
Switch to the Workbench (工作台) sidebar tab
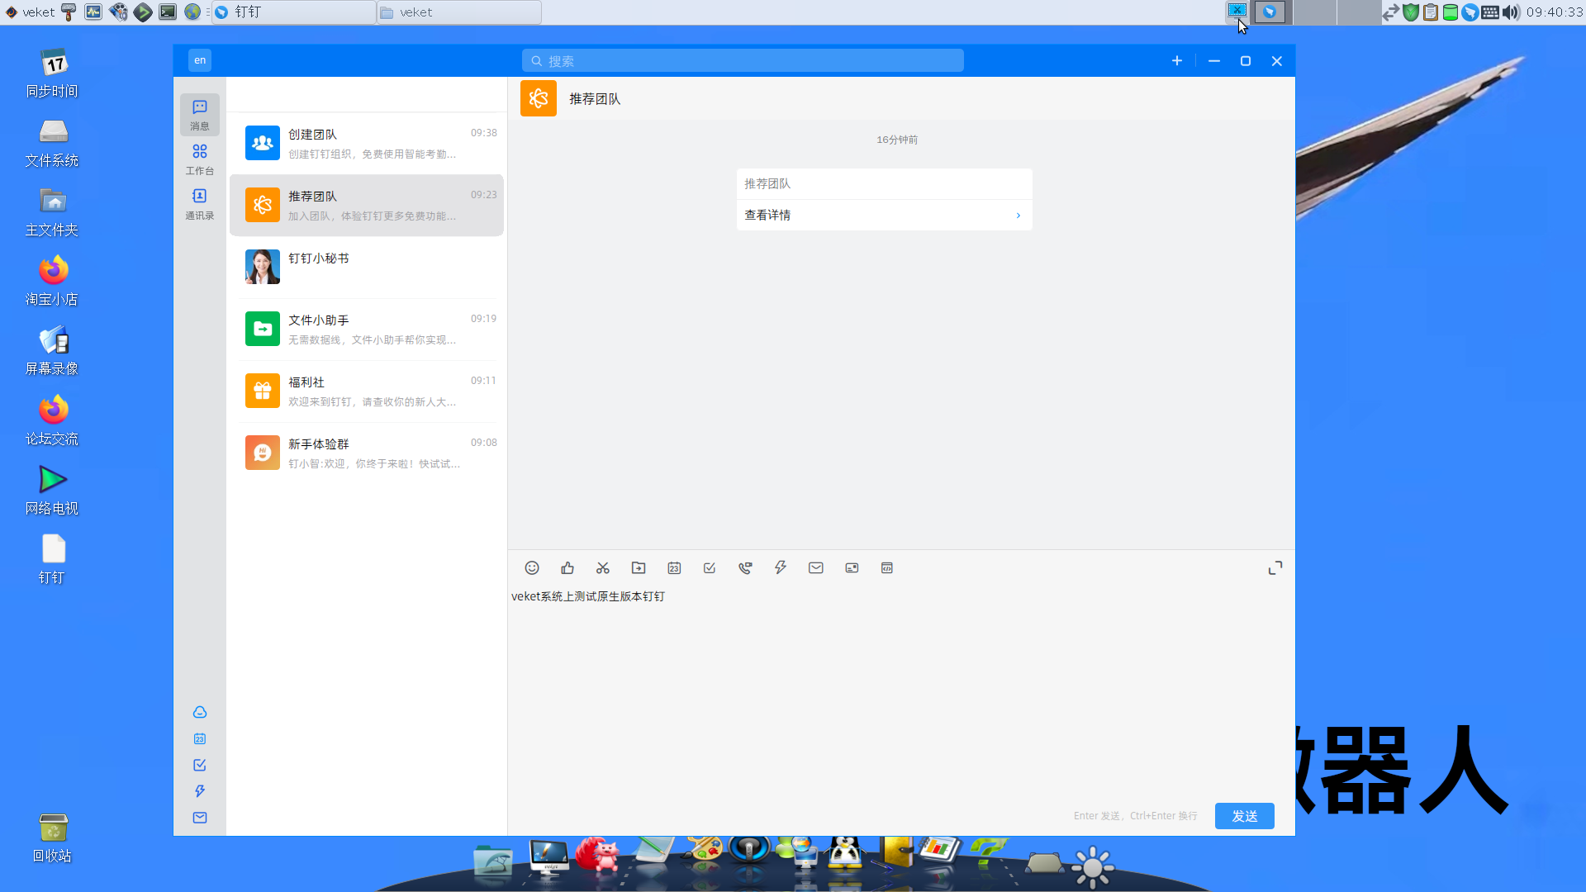coord(200,159)
